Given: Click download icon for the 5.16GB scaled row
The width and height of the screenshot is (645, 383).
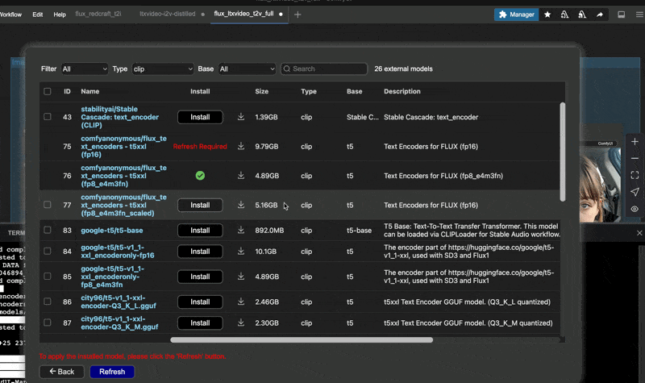Looking at the screenshot, I should pos(241,205).
